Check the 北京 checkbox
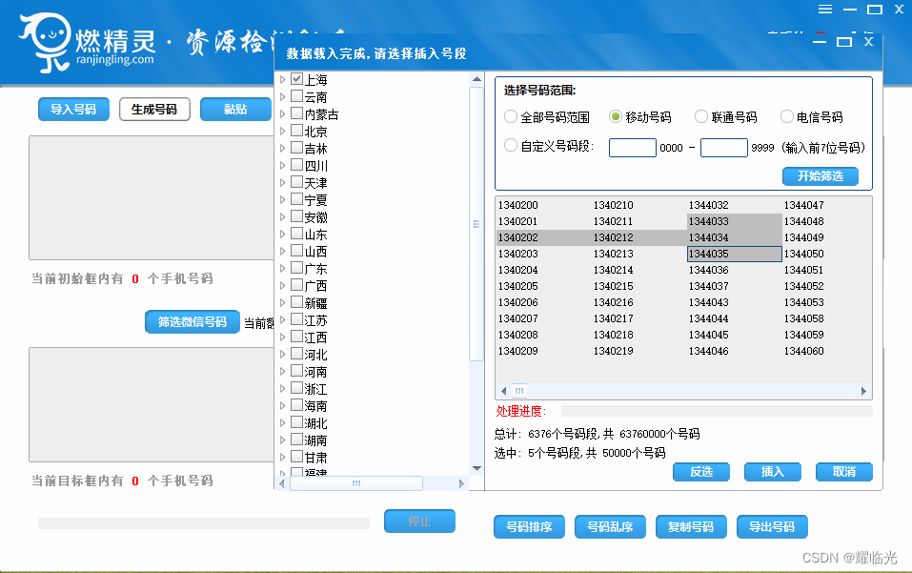 [295, 131]
